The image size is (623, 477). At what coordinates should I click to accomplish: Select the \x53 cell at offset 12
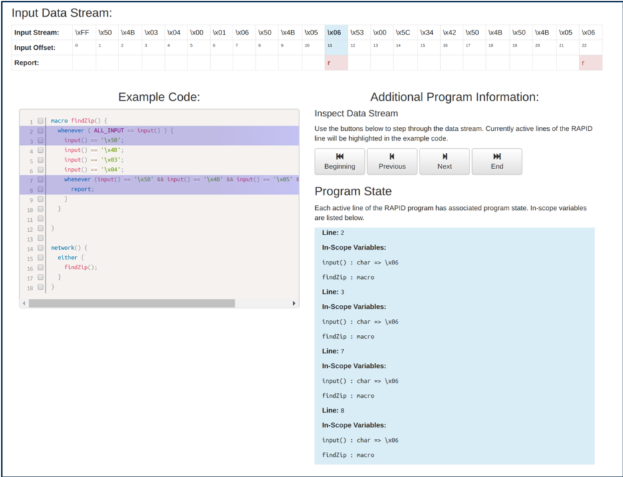click(358, 33)
